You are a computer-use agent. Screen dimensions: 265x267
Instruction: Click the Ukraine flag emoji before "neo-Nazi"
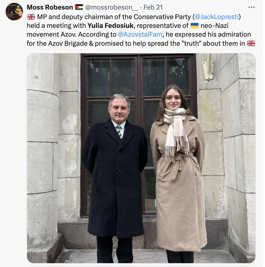[194, 26]
